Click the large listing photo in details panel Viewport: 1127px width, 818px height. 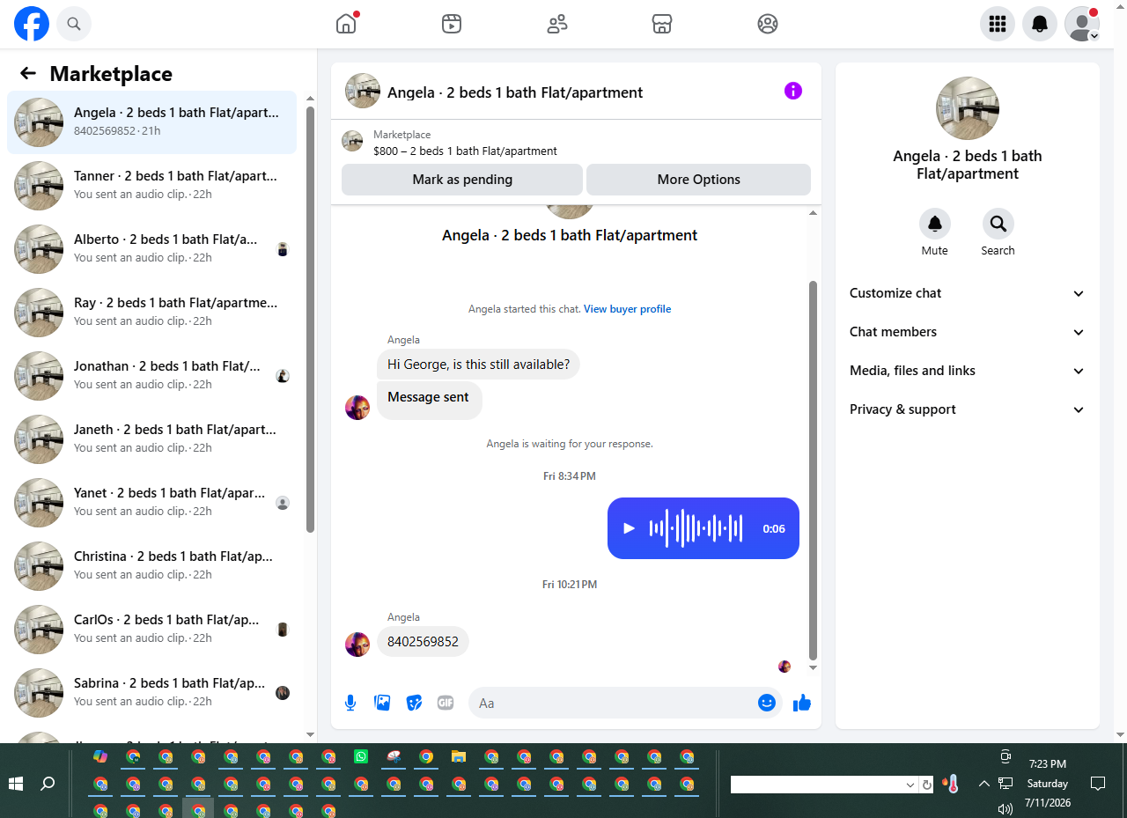(968, 108)
